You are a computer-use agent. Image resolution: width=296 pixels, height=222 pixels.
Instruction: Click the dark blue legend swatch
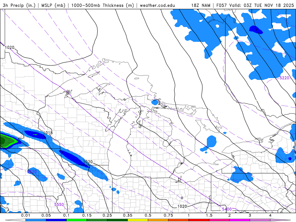[56, 220]
